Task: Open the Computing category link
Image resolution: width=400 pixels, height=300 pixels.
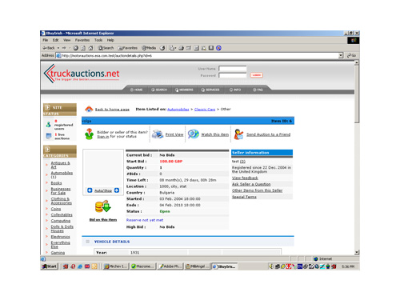Action: [61, 221]
